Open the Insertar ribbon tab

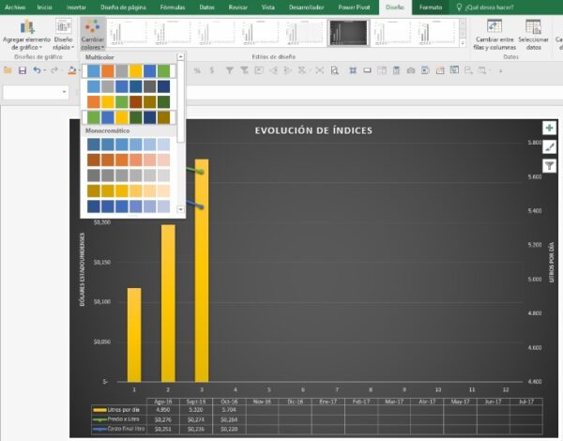[76, 7]
